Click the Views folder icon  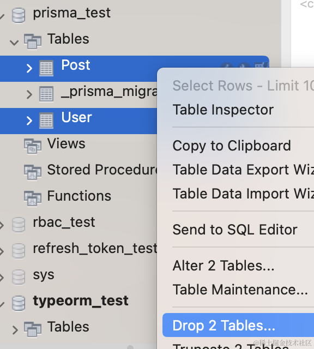click(33, 146)
